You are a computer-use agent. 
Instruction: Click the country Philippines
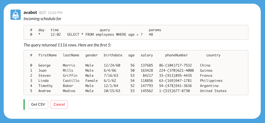[211, 81]
